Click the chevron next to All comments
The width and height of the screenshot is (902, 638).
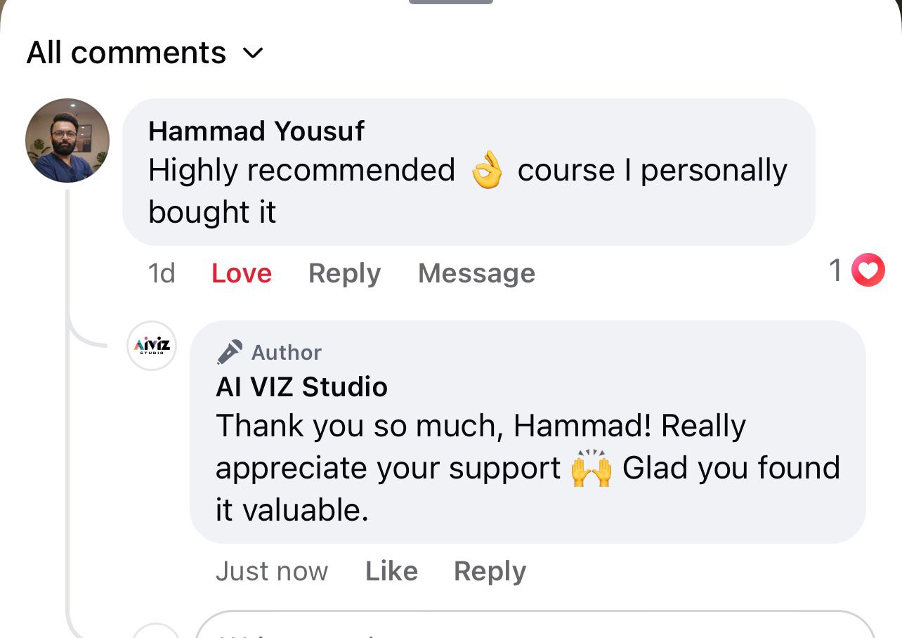252,53
